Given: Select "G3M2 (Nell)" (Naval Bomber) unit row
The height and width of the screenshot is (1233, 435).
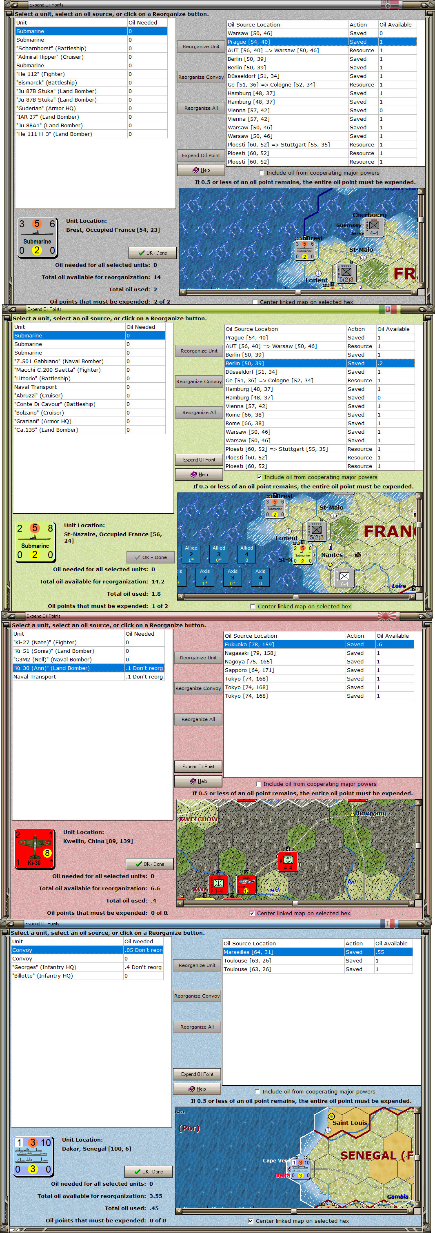Looking at the screenshot, I should pyautogui.click(x=89, y=660).
